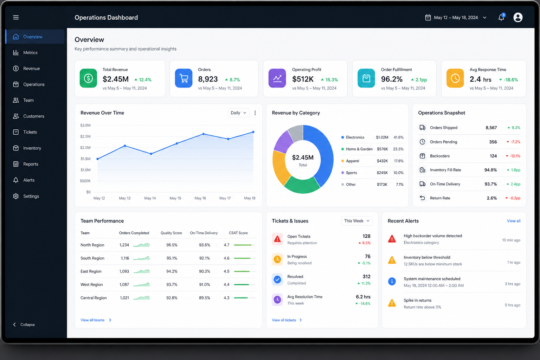This screenshot has width=540, height=360.
Task: Select the Central Region row label
Action: pos(94,298)
